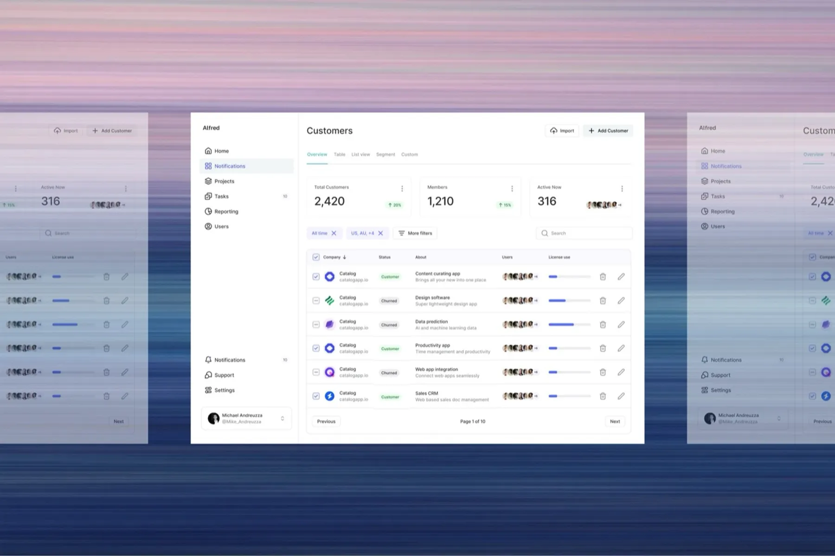Edit the Design software row with pencil icon
Screen dimensions: 835x556
click(x=621, y=300)
